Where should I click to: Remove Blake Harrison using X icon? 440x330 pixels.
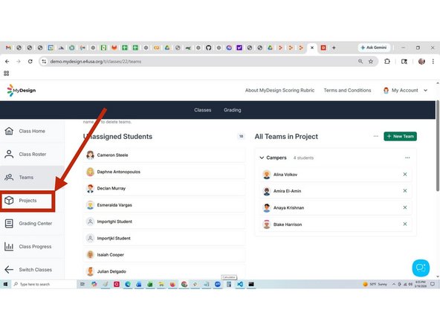click(x=405, y=224)
